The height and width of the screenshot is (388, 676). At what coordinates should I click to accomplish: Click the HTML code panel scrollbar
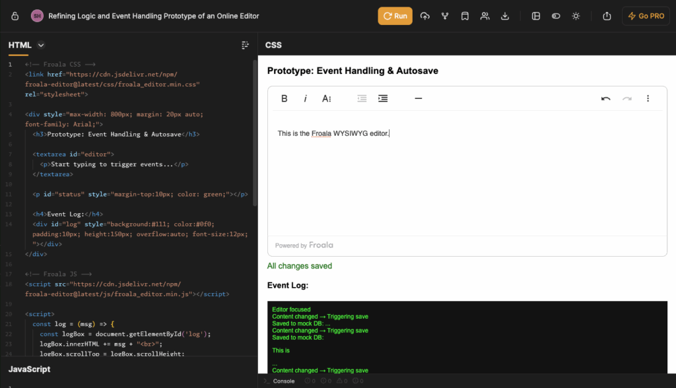tap(255, 133)
